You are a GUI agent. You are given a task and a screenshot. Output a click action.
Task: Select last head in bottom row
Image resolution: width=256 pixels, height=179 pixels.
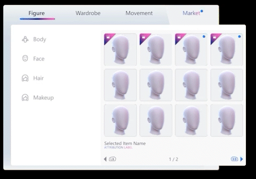227,120
